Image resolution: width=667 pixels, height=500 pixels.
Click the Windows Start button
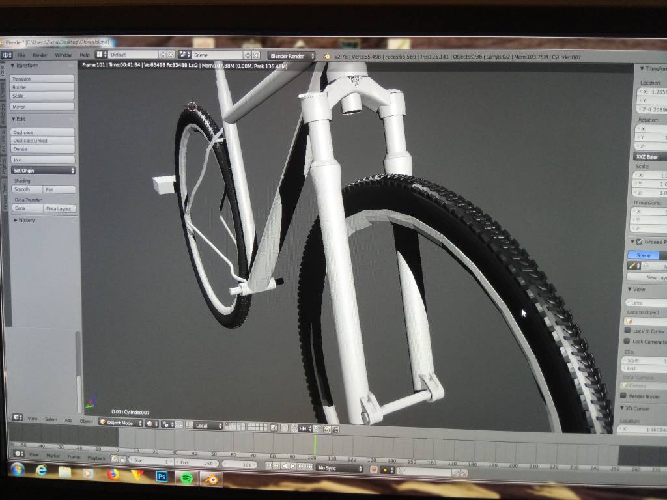[x=18, y=469]
